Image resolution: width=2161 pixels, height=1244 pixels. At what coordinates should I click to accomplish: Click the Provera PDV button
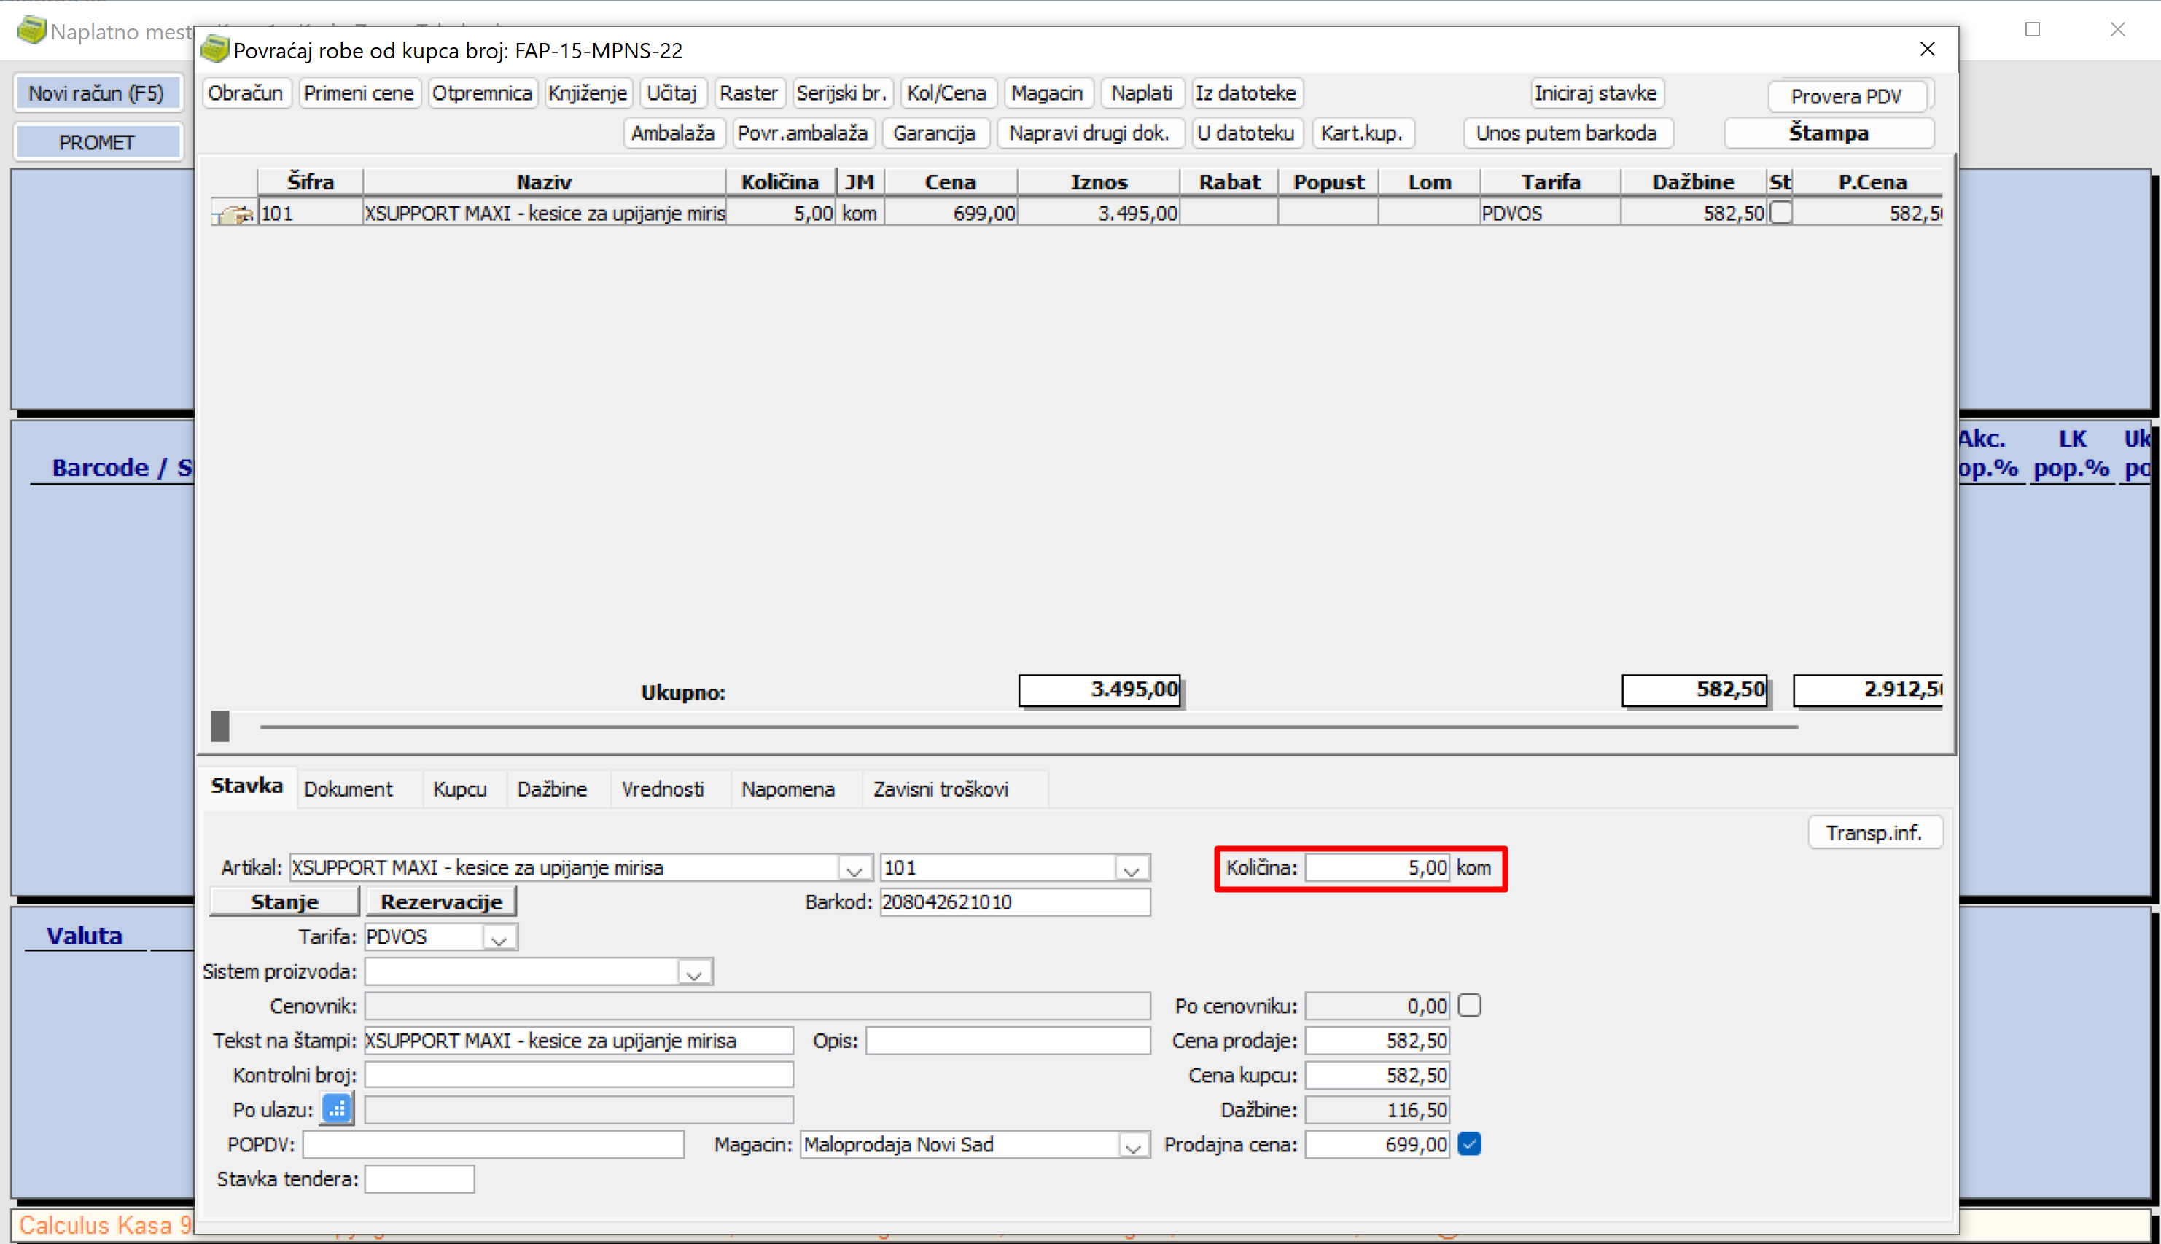pyautogui.click(x=1846, y=96)
